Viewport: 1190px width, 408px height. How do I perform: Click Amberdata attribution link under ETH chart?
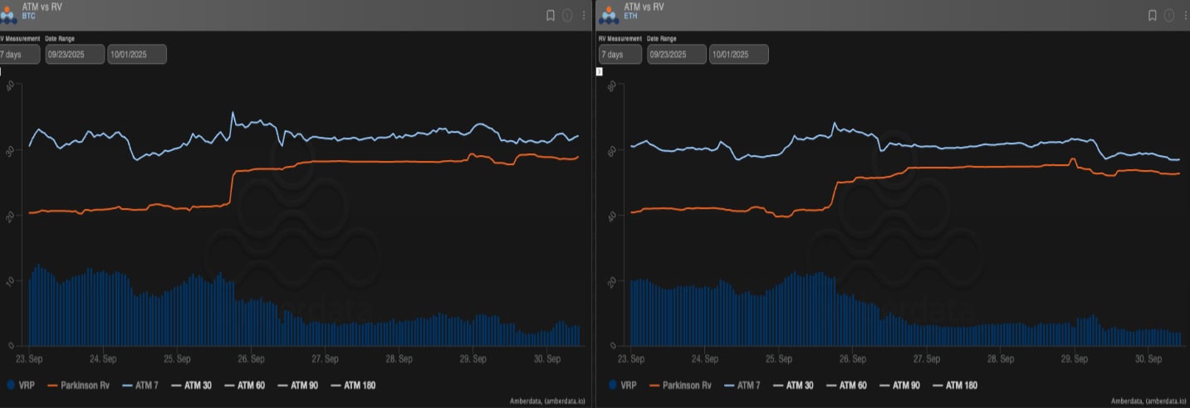pyautogui.click(x=1148, y=401)
